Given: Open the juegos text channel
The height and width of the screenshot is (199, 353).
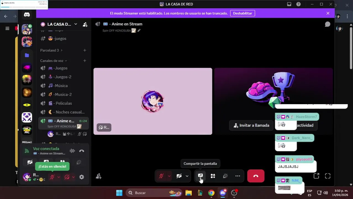Looking at the screenshot, I should (64, 38).
